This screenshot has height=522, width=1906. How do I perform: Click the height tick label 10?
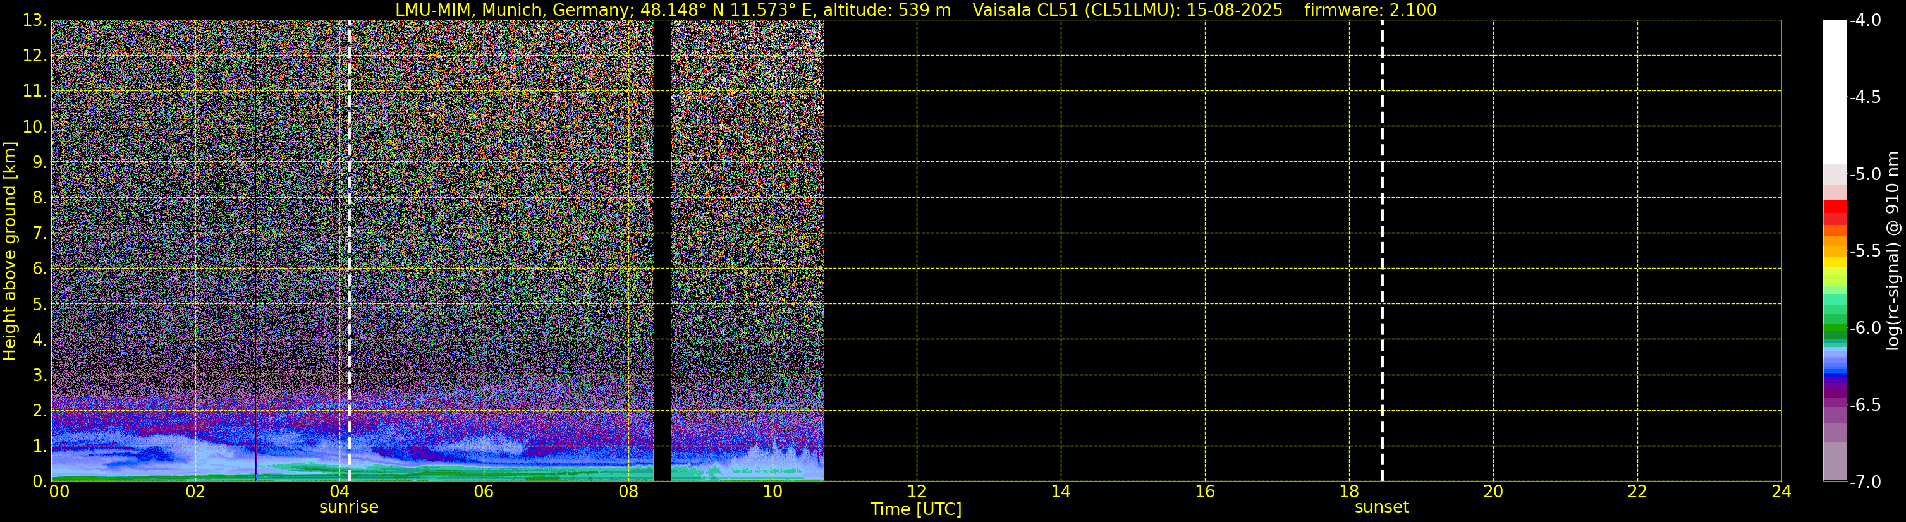coord(34,126)
